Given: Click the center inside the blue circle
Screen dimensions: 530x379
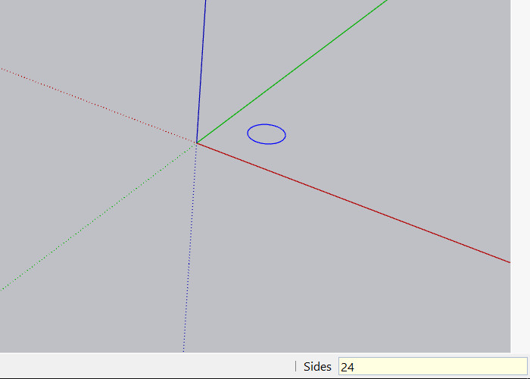Looking at the screenshot, I should [x=267, y=134].
